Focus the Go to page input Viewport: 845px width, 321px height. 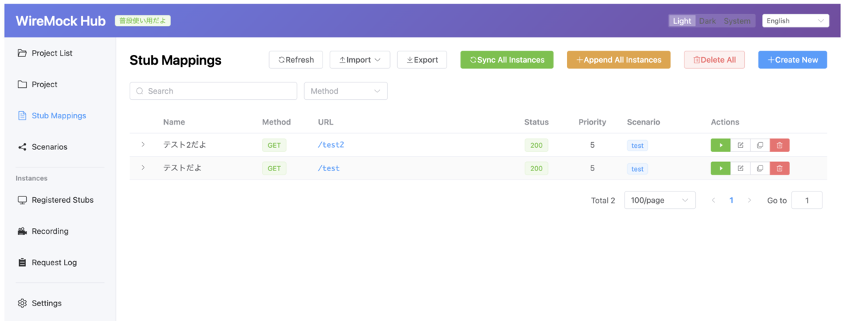click(807, 201)
